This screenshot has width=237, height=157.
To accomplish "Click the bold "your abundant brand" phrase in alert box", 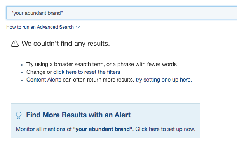I will pyautogui.click(x=103, y=129).
